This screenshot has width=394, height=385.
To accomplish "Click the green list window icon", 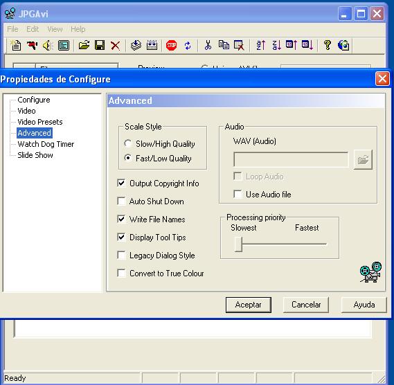I will pyautogui.click(x=64, y=46).
